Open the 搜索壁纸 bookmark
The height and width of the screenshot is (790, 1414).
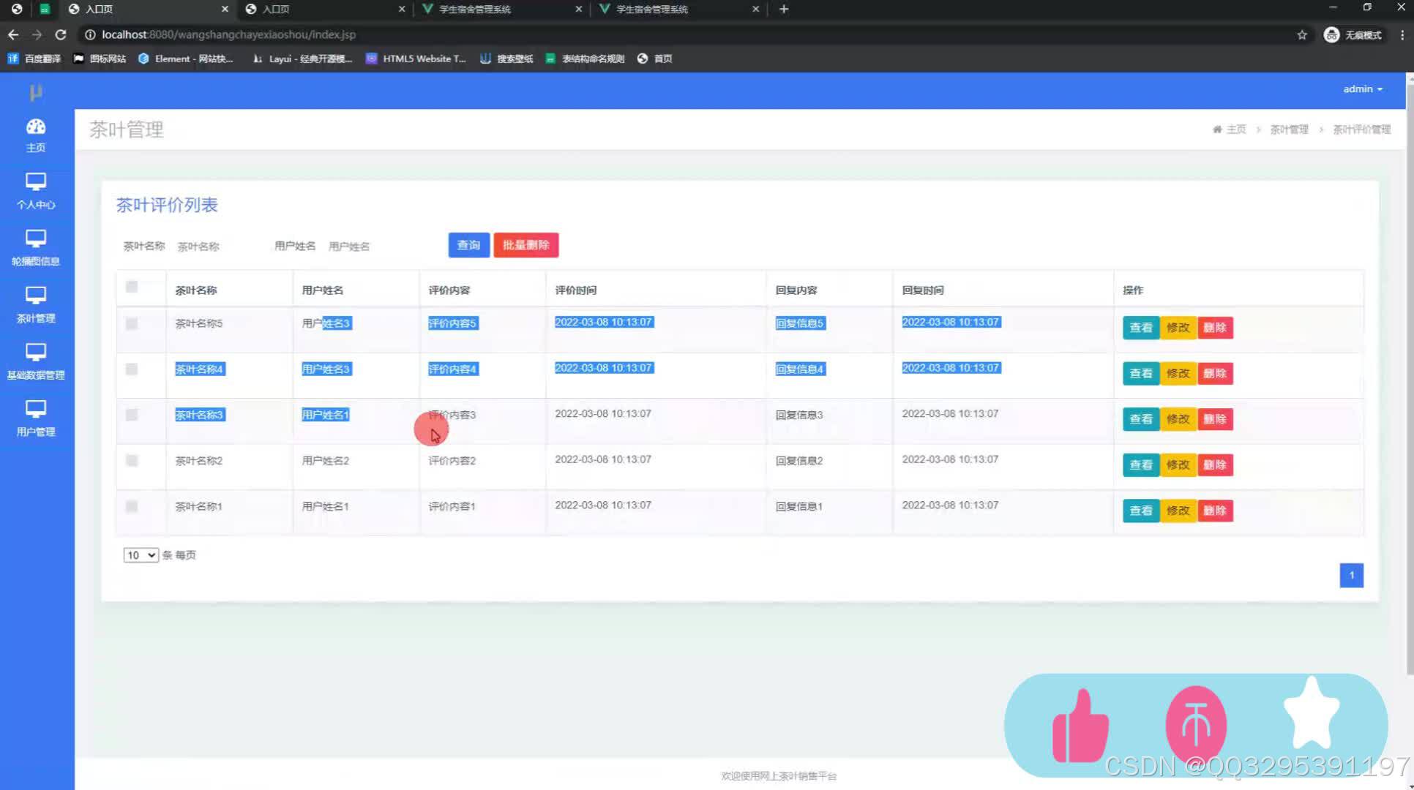[x=506, y=59]
